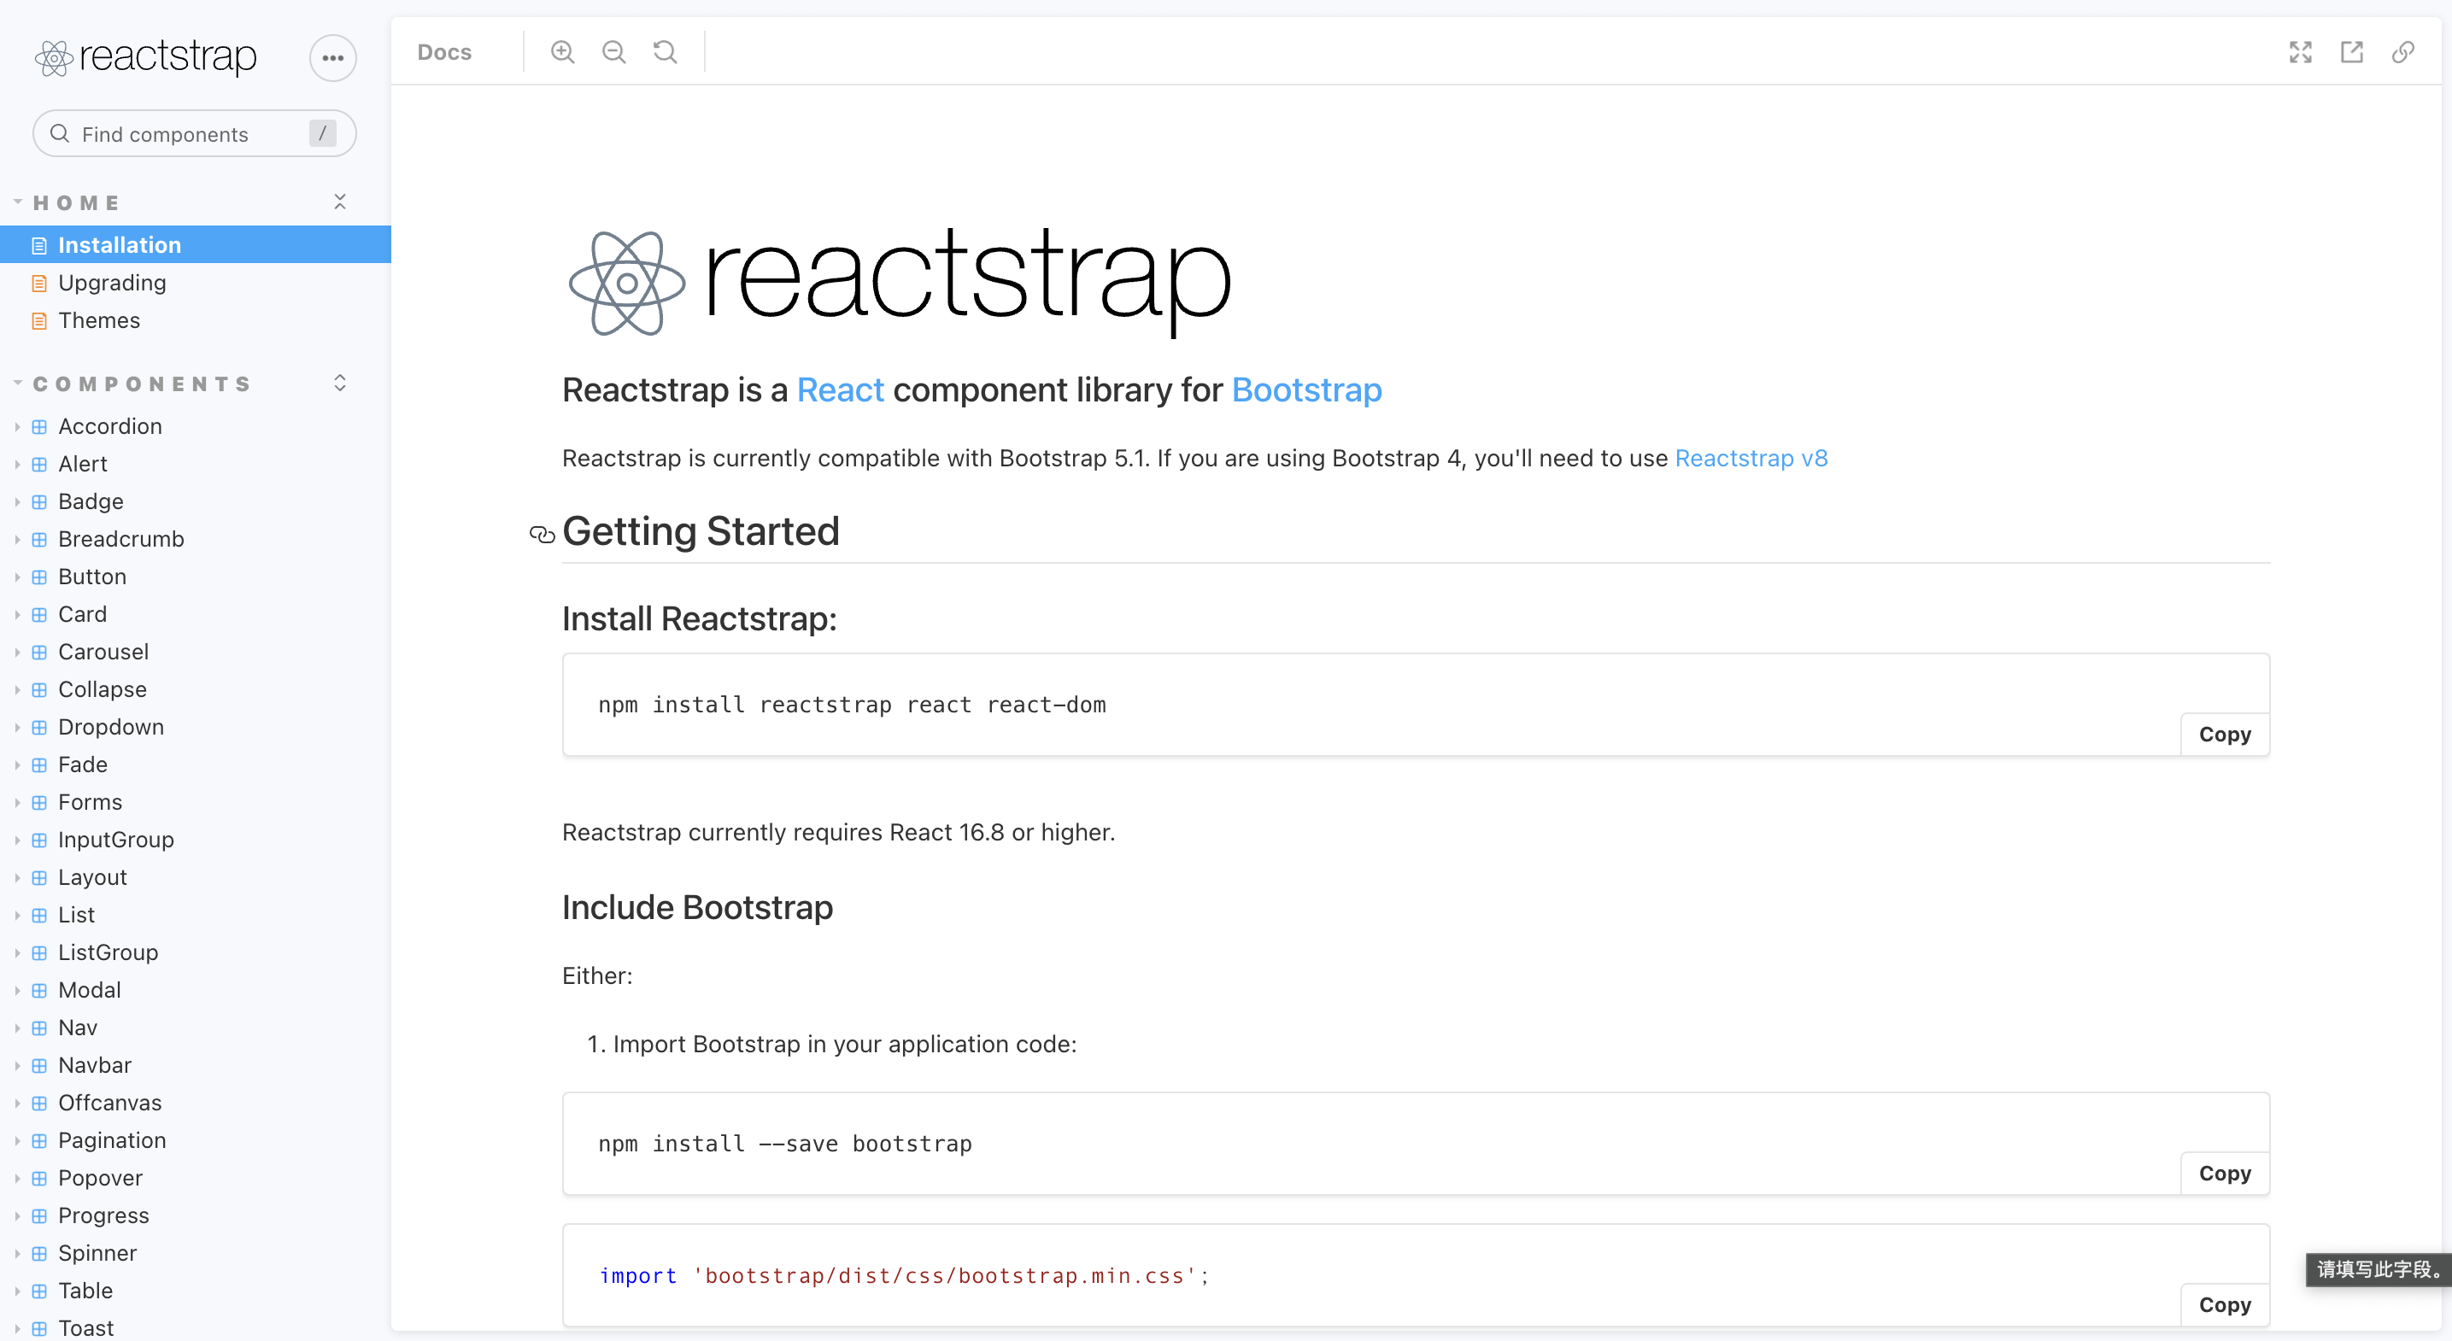Follow the Reactstrap v8 link
The height and width of the screenshot is (1341, 2452).
(1751, 458)
